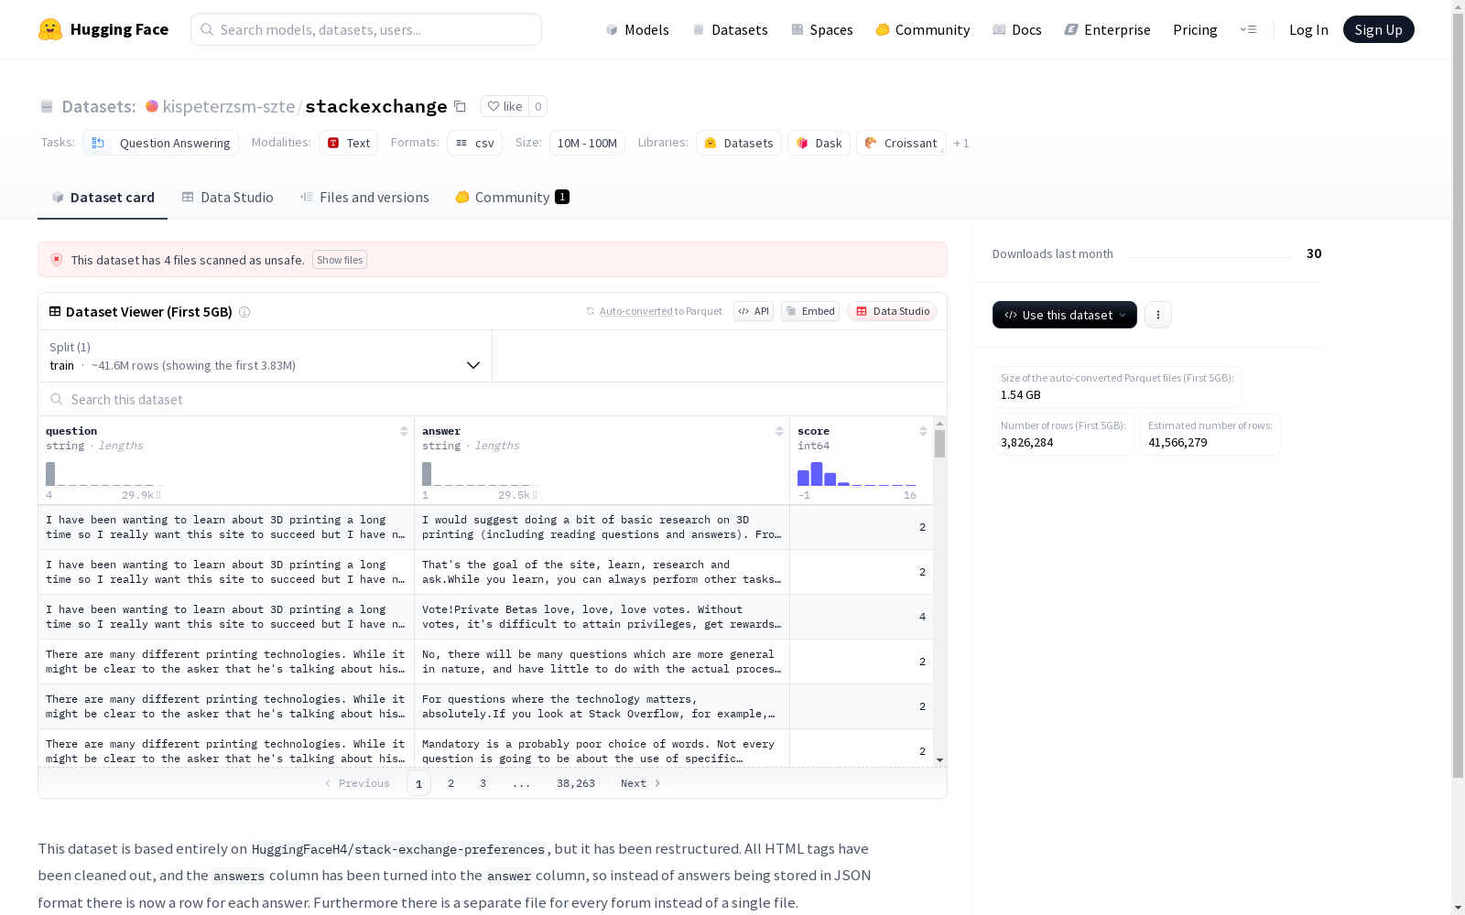Open the Use this dataset dropdown

[x=1065, y=315]
